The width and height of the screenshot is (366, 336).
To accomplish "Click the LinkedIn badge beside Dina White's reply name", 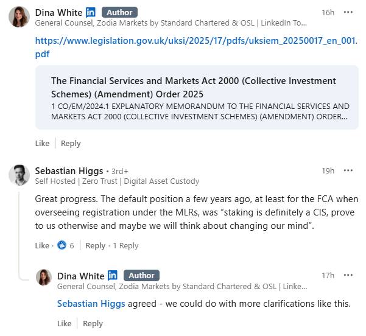I will point(113,275).
